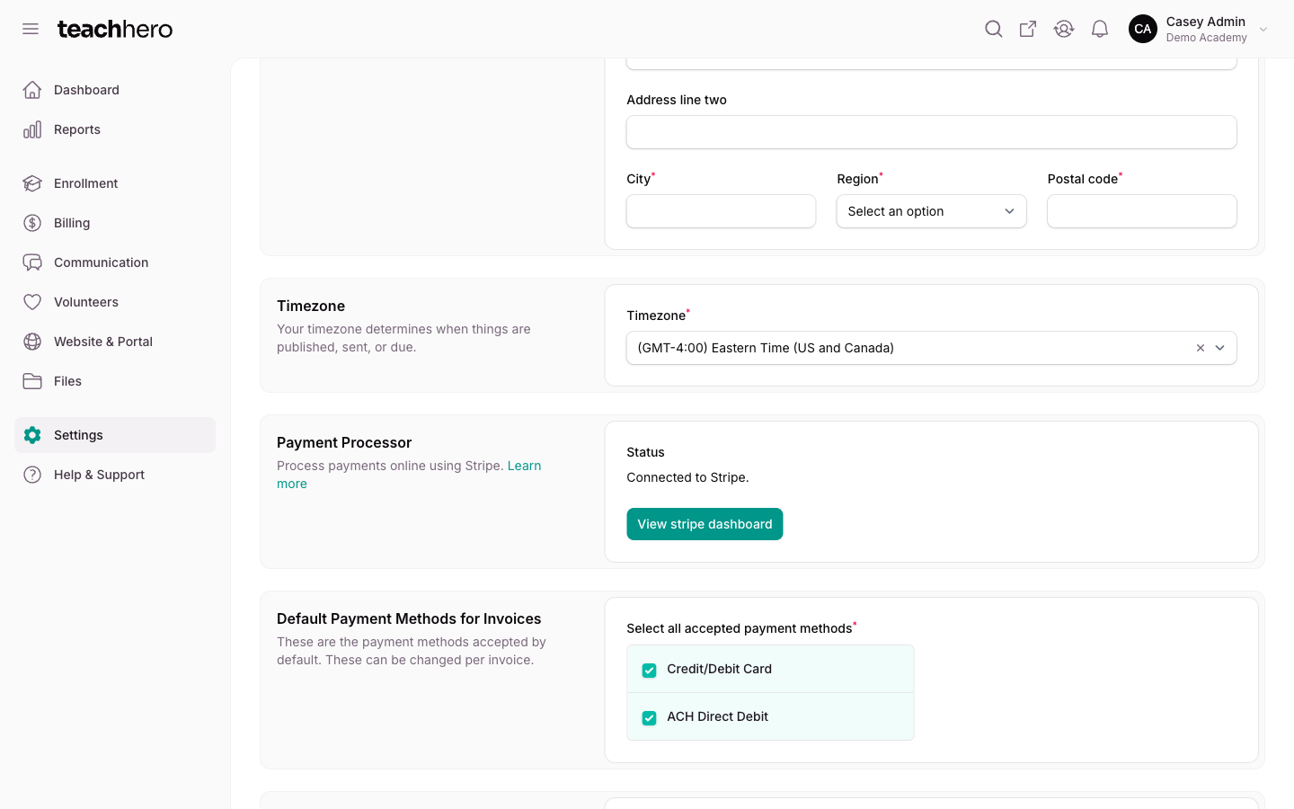The width and height of the screenshot is (1294, 809).
Task: Open Help & Support page
Action: tap(115, 475)
